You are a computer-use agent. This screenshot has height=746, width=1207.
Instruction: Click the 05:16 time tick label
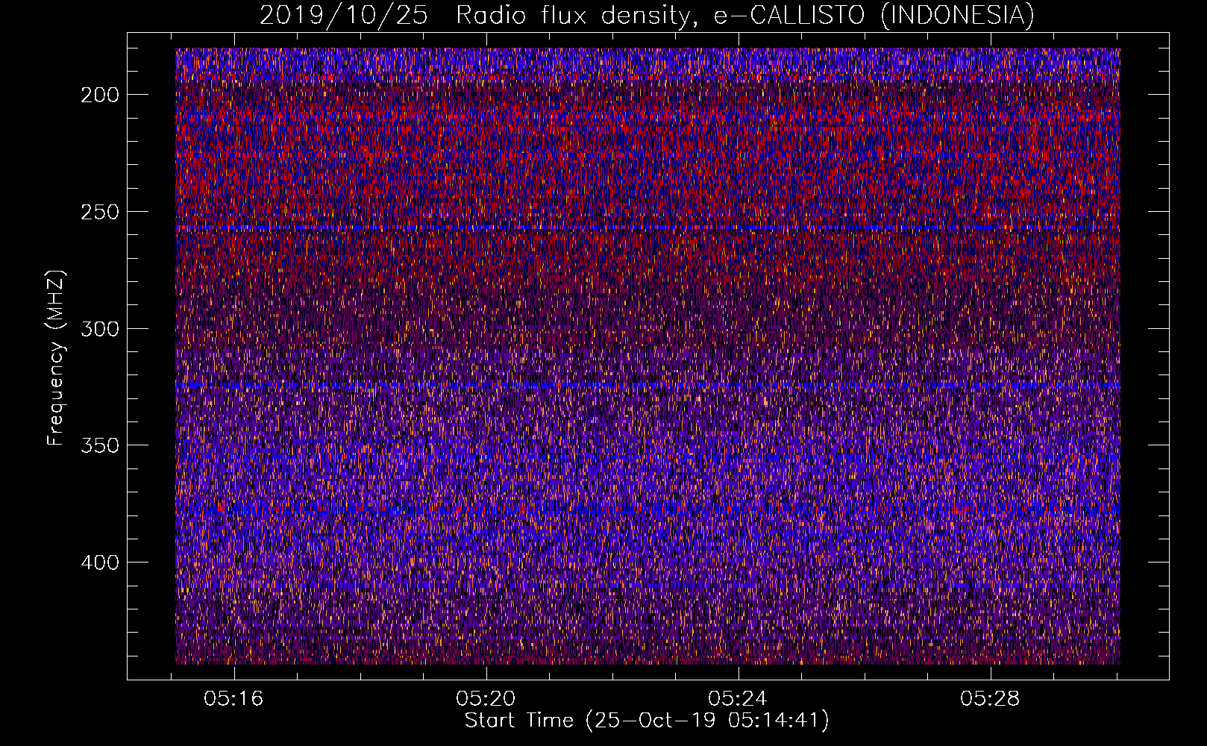(234, 699)
